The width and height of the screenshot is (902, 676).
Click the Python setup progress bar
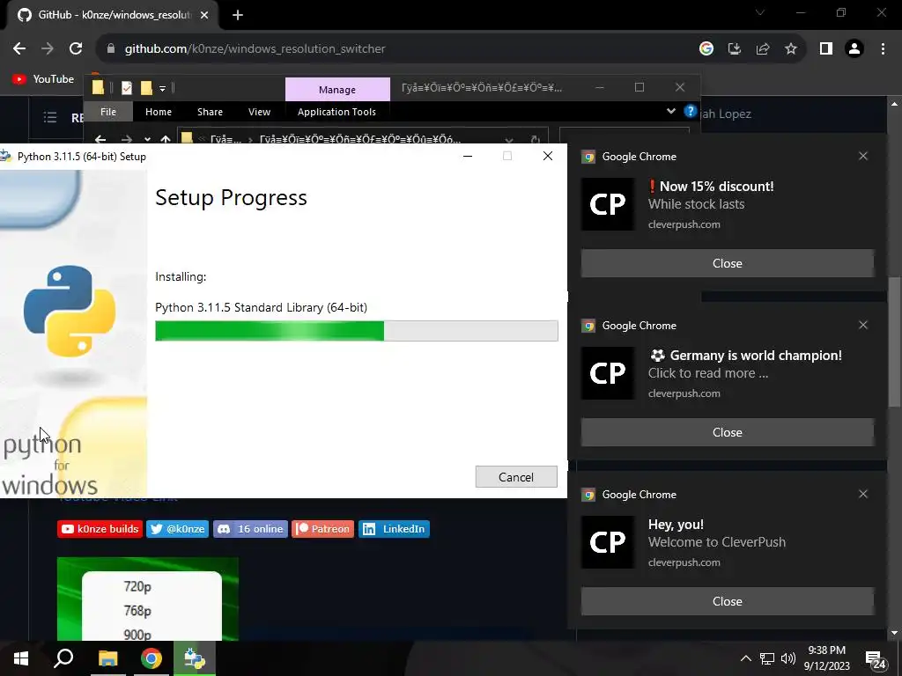click(356, 331)
